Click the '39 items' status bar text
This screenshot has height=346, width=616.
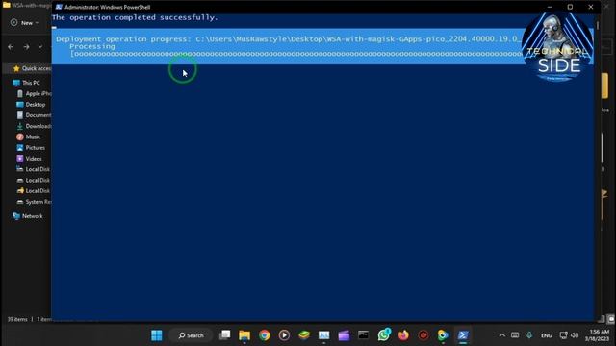point(17,319)
